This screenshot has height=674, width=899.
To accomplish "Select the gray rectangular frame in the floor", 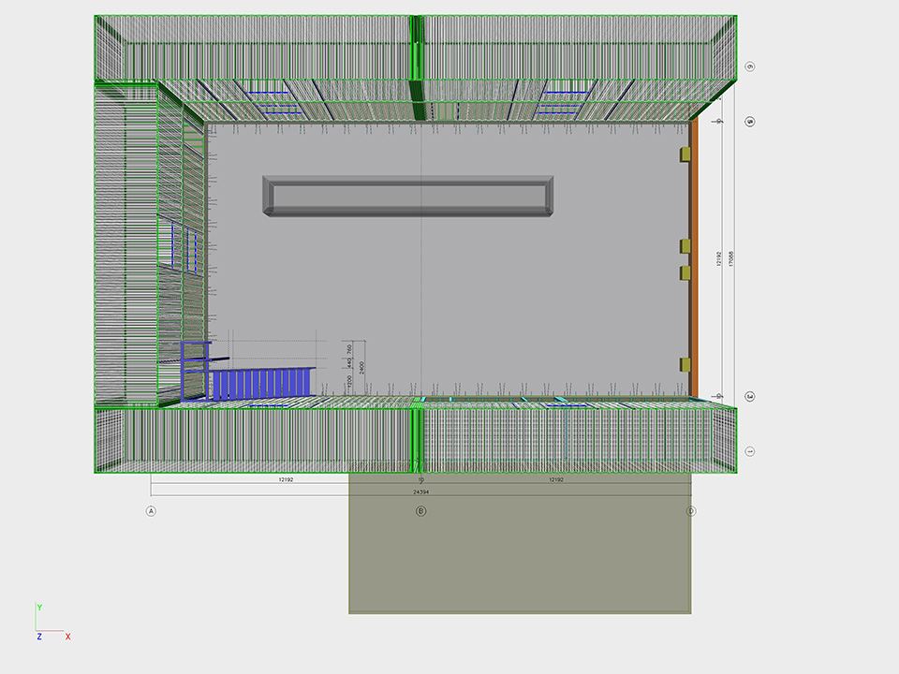I will click(408, 197).
